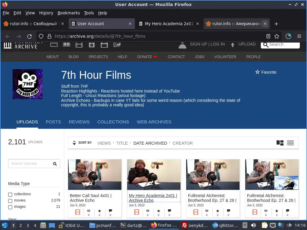This screenshot has width=307, height=230.
Task: Open a new tab with plus button
Action: point(276,24)
